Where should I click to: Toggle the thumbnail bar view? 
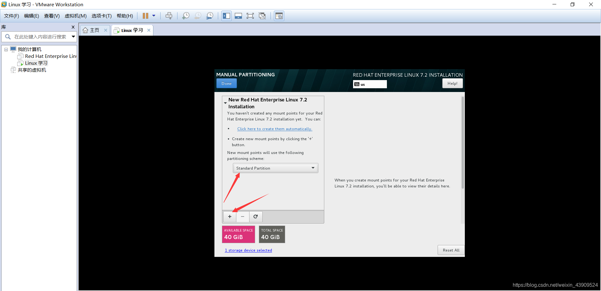click(238, 16)
